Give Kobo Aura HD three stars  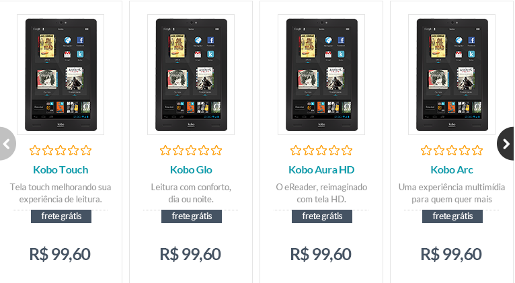coord(321,151)
